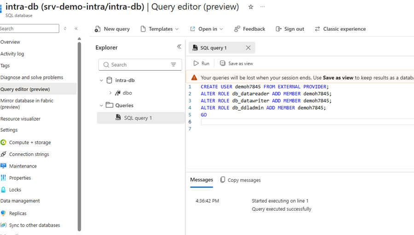Image resolution: width=414 pixels, height=235 pixels.
Task: Click New query in the toolbar
Action: (x=112, y=29)
